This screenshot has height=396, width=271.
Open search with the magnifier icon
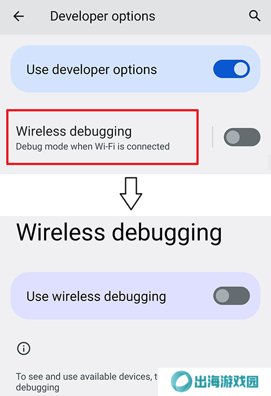pyautogui.click(x=255, y=16)
